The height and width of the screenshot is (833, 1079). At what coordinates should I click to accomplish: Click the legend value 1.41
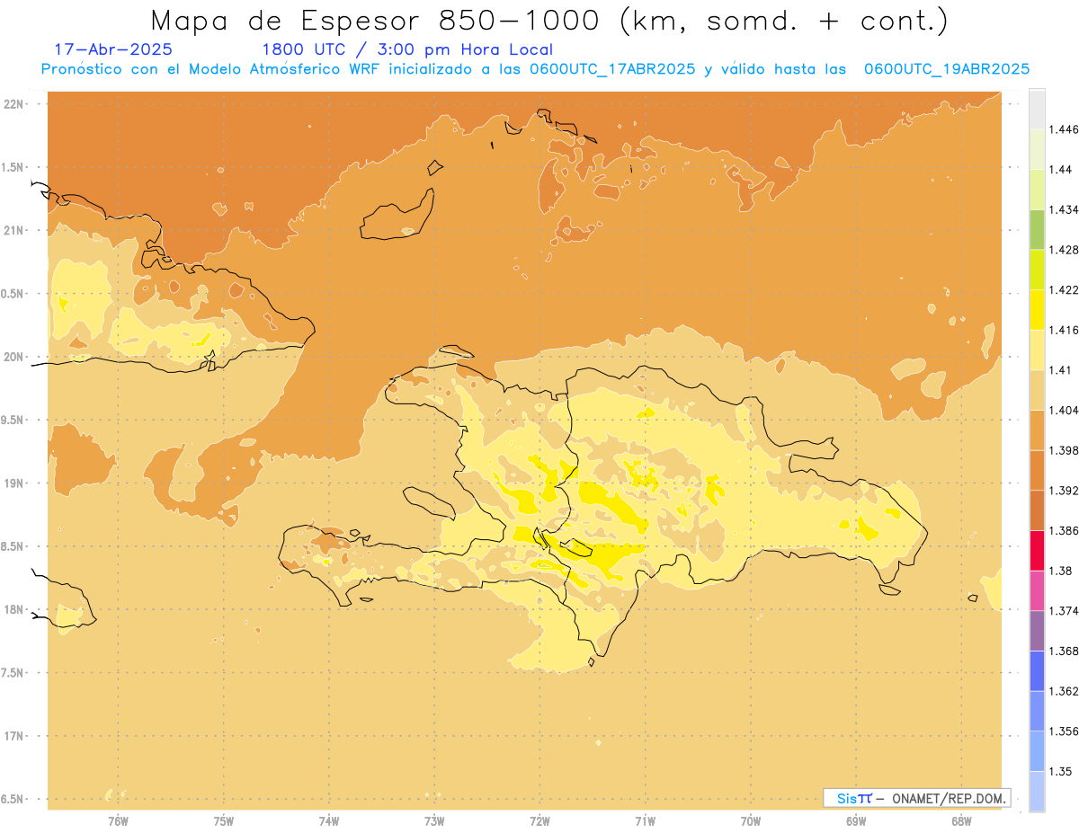click(x=1059, y=370)
